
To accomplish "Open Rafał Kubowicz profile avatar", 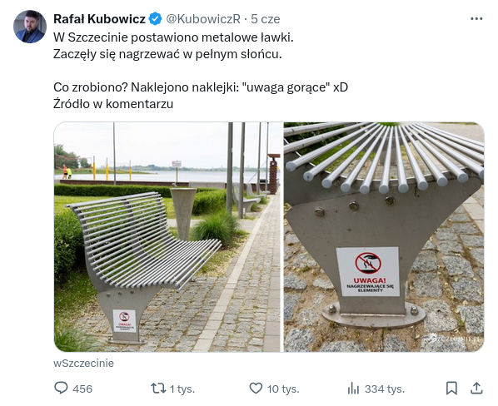I will [x=30, y=27].
